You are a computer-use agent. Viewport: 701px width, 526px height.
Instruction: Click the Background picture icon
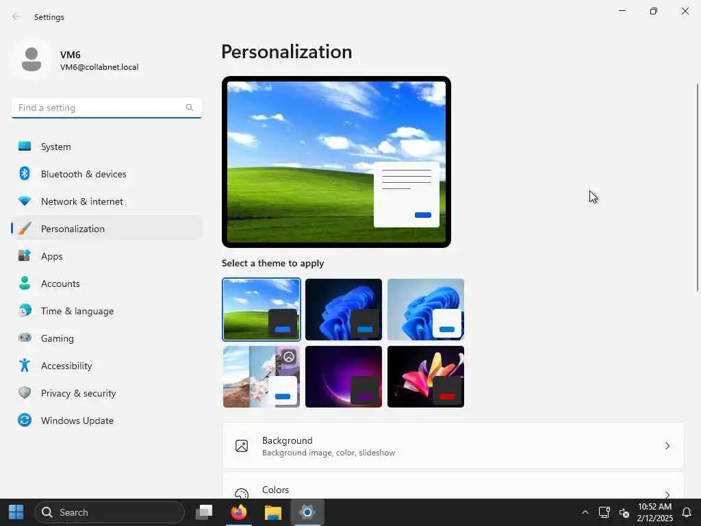[242, 446]
